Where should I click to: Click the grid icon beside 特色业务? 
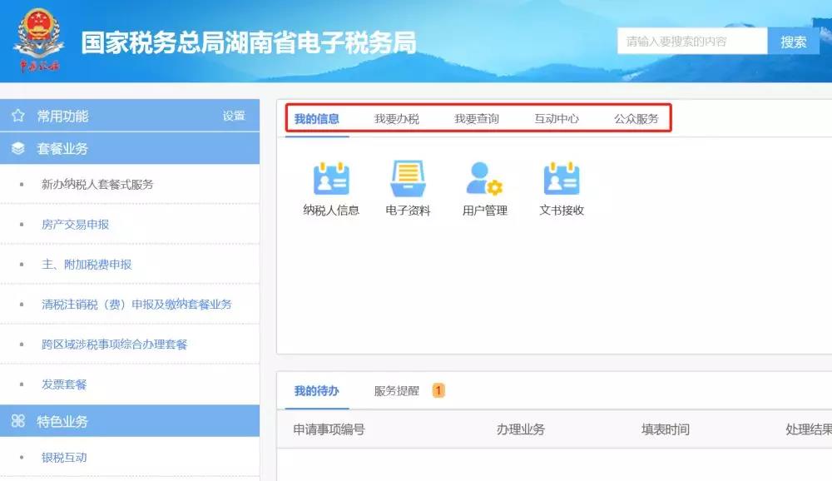tap(17, 422)
